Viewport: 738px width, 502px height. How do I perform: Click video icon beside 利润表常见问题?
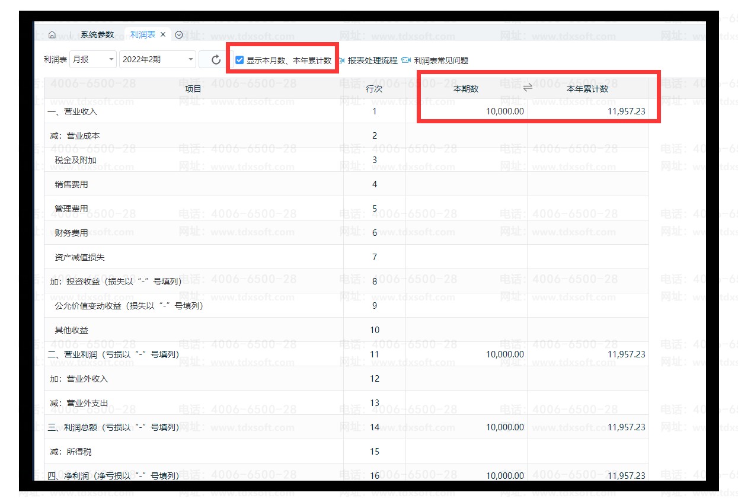point(406,60)
